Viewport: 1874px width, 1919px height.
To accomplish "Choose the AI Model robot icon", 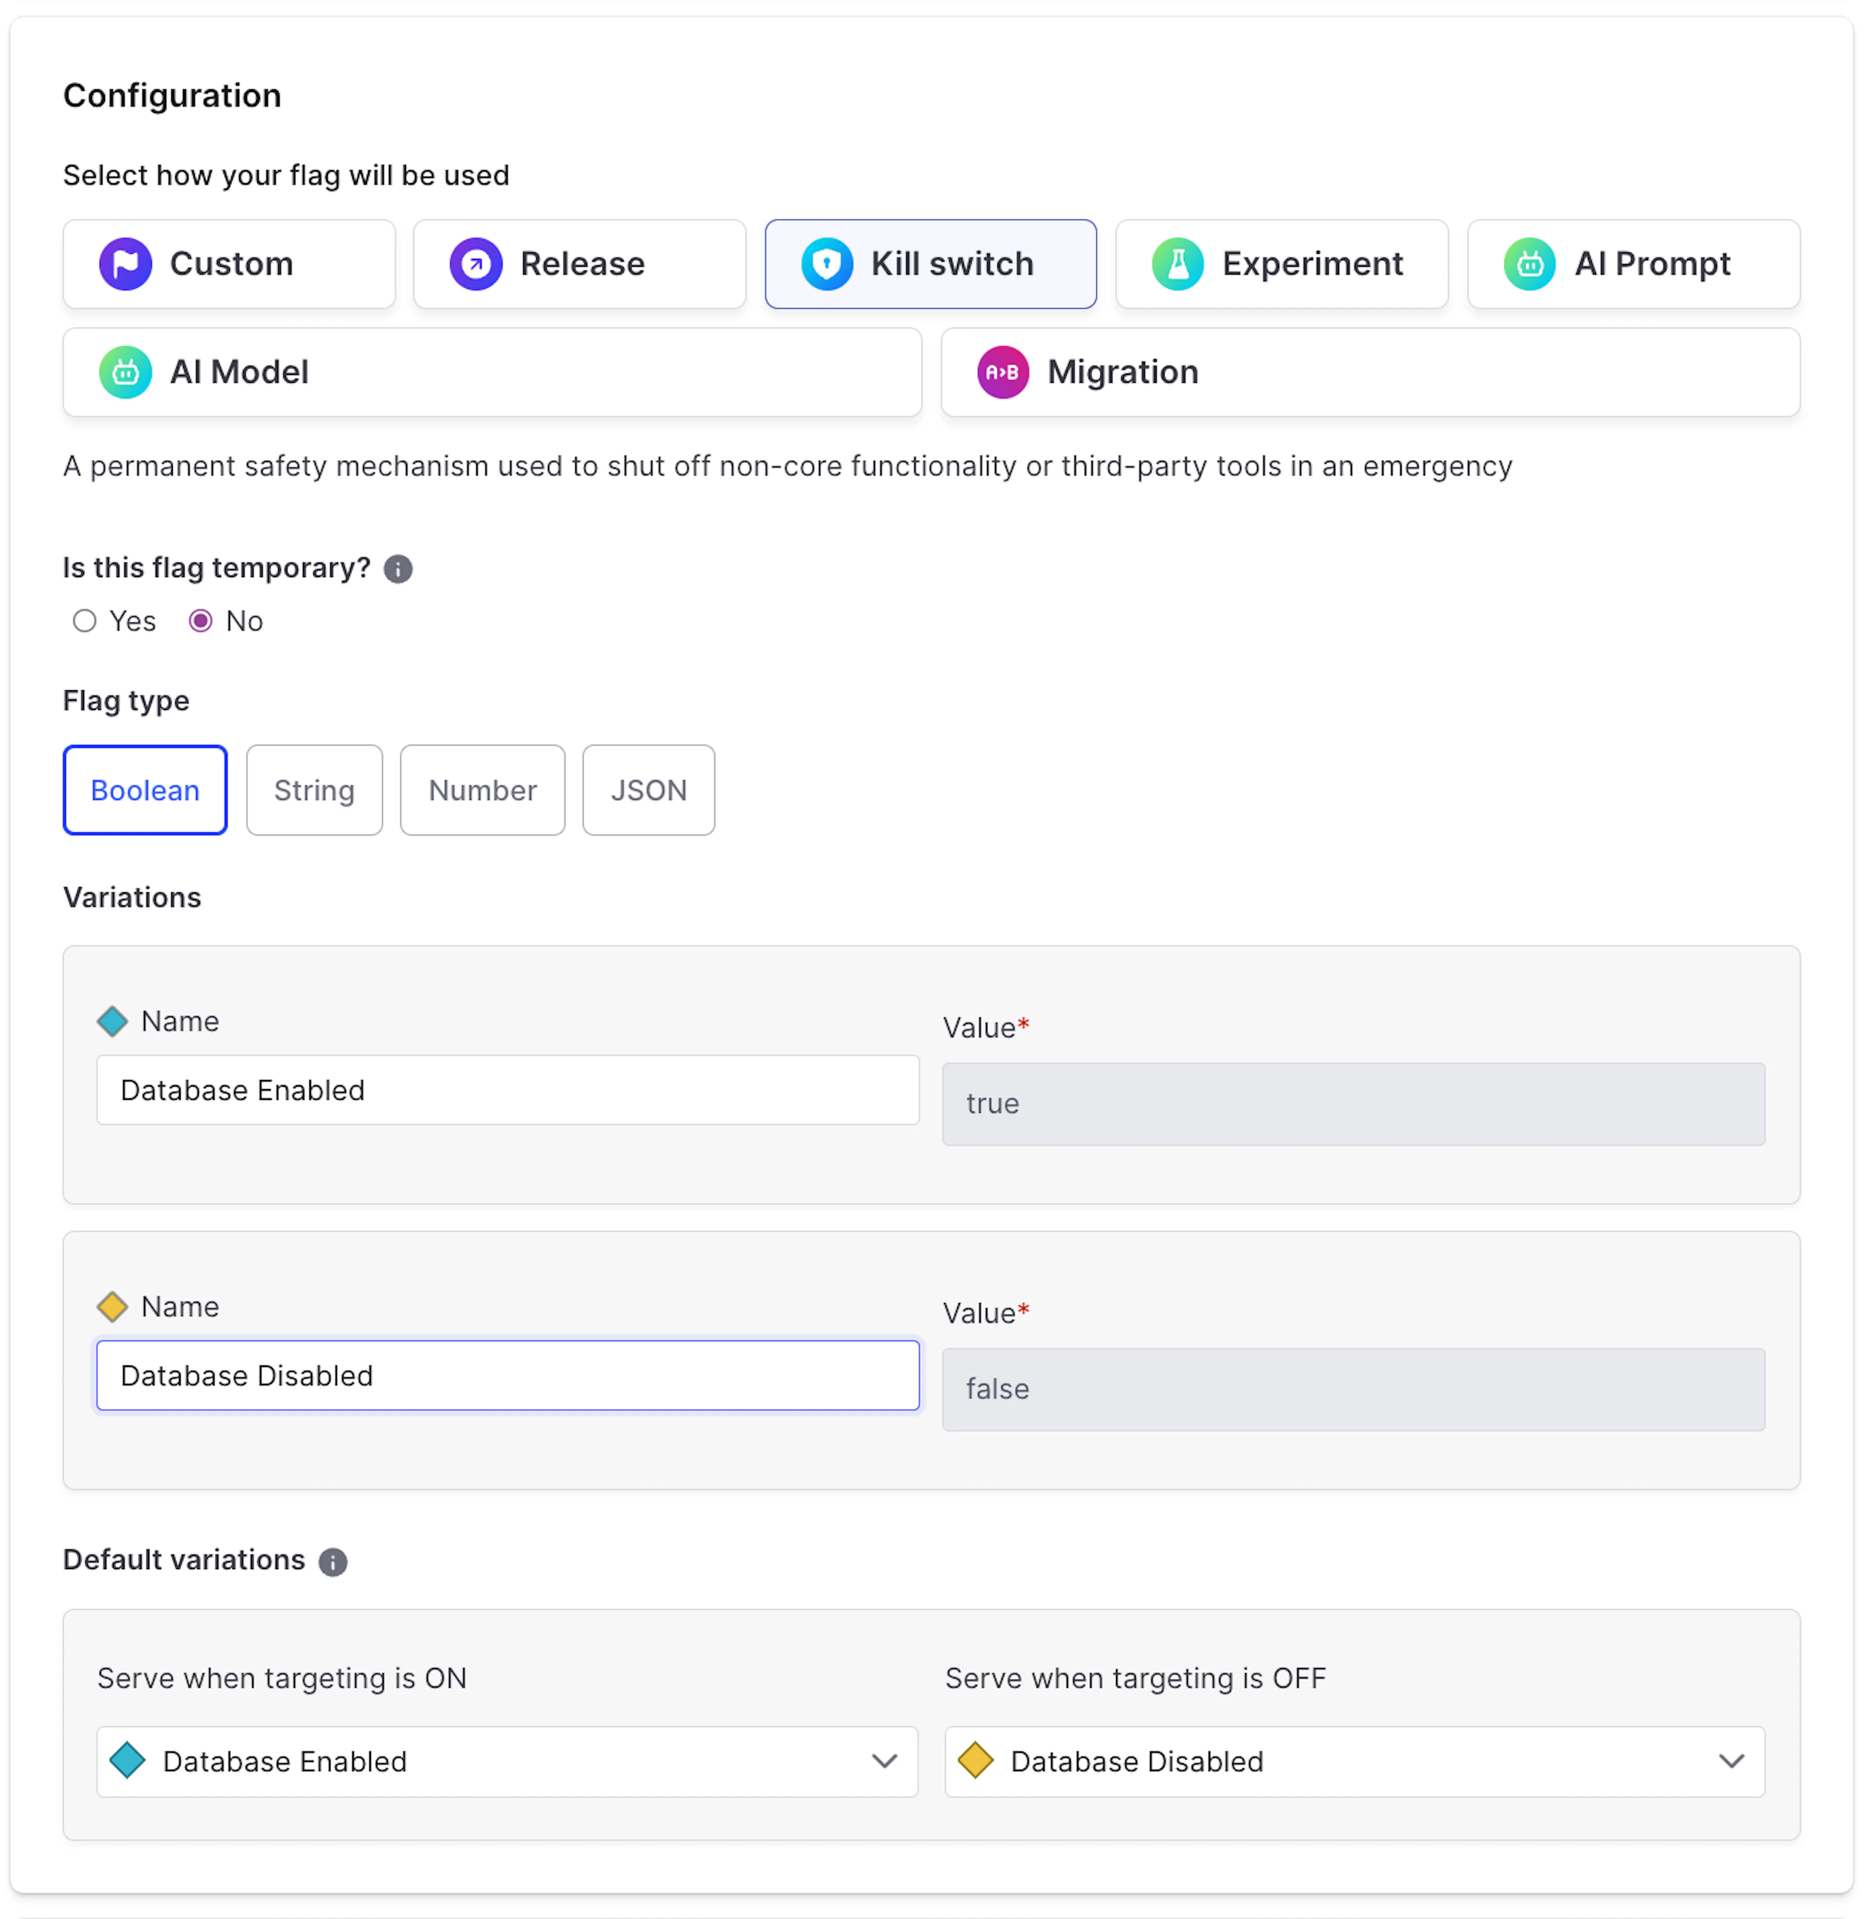I will (x=125, y=372).
